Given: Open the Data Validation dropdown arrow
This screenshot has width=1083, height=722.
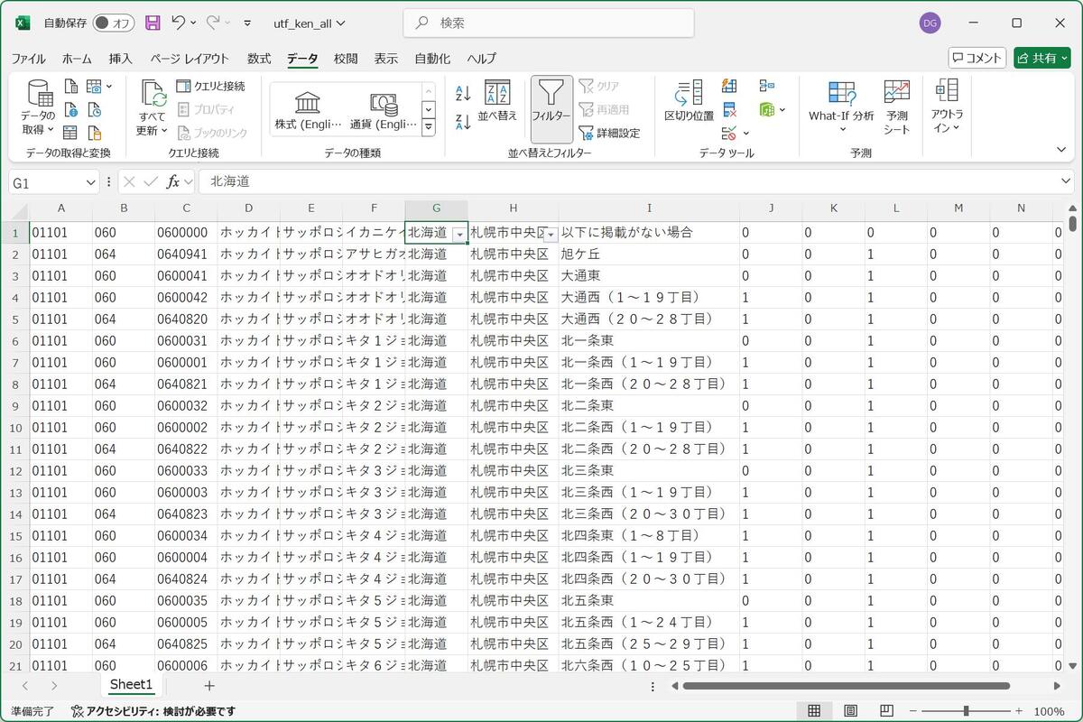Looking at the screenshot, I should 745,133.
